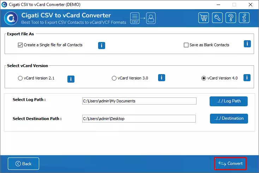
Task: Click the 'Select Log Path :' label
Action: click(x=29, y=100)
